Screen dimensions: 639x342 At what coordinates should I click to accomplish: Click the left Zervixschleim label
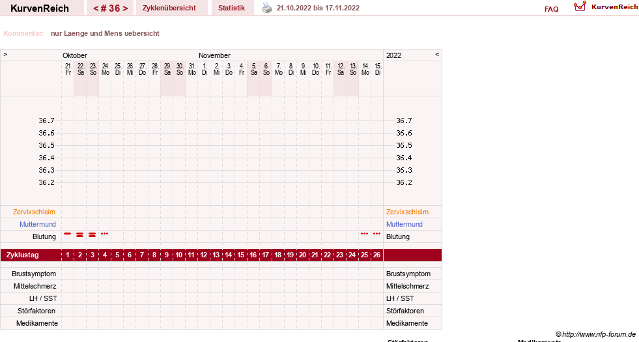coord(35,212)
